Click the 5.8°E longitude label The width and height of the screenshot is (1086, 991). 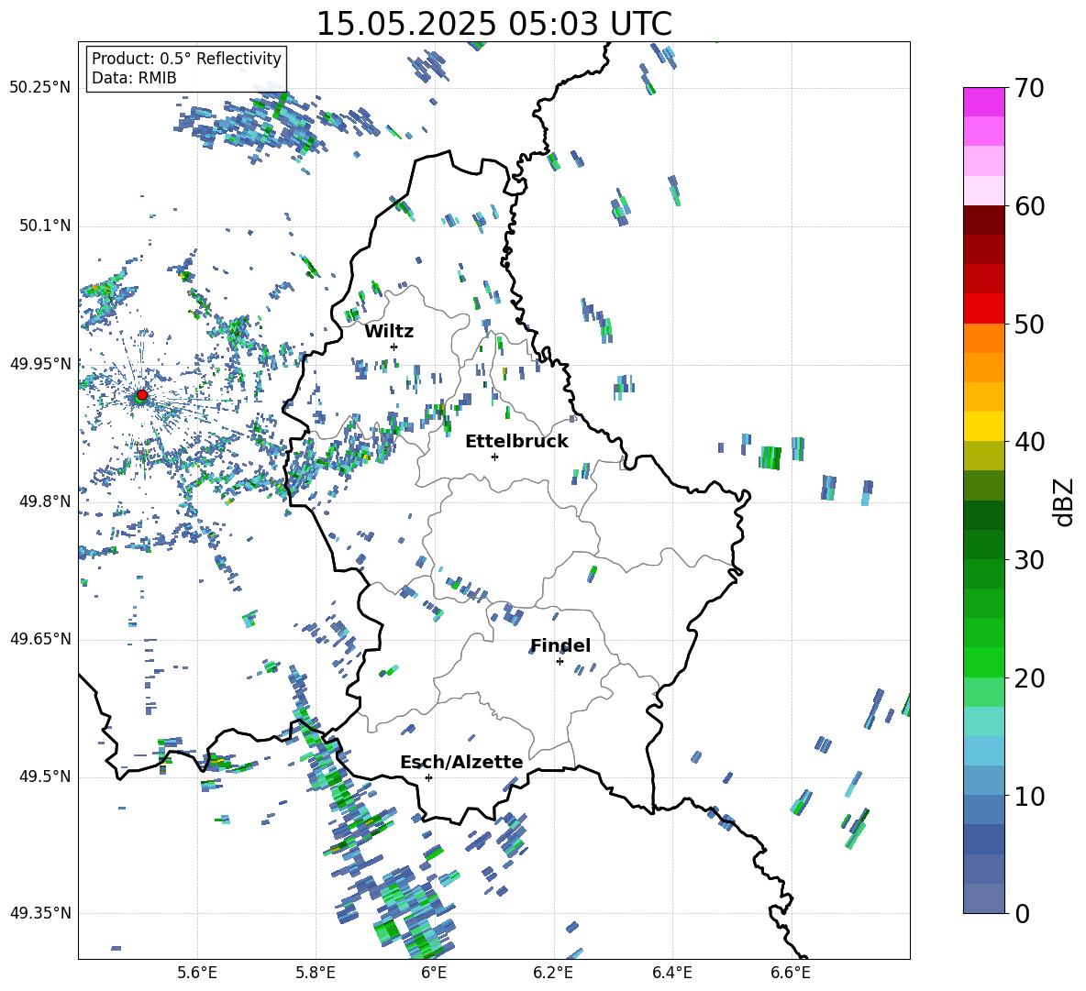point(316,973)
